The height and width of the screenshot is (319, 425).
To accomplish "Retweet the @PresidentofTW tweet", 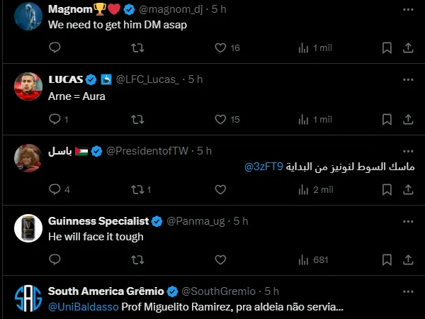I will 138,189.
